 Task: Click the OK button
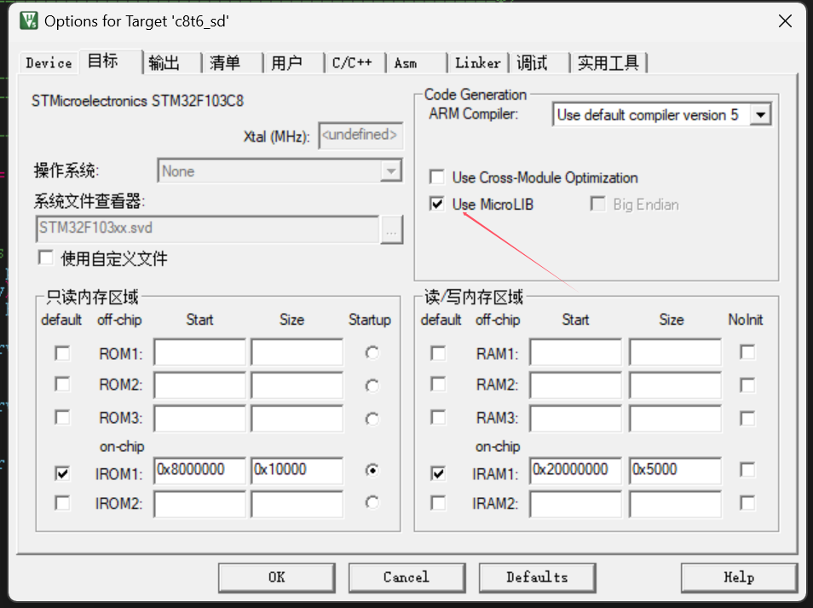point(276,577)
